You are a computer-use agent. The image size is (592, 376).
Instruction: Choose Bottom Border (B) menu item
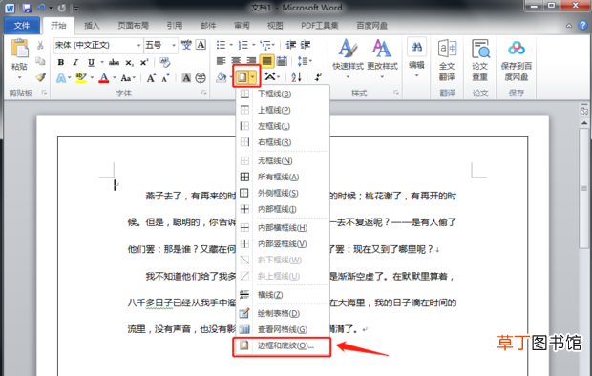click(x=283, y=94)
